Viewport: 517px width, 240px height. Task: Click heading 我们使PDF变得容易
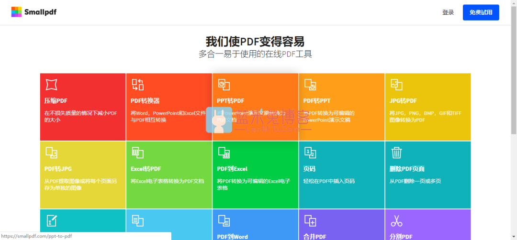[x=255, y=42]
